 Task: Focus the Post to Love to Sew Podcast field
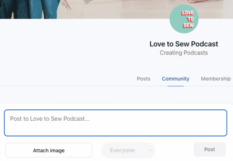(116, 123)
